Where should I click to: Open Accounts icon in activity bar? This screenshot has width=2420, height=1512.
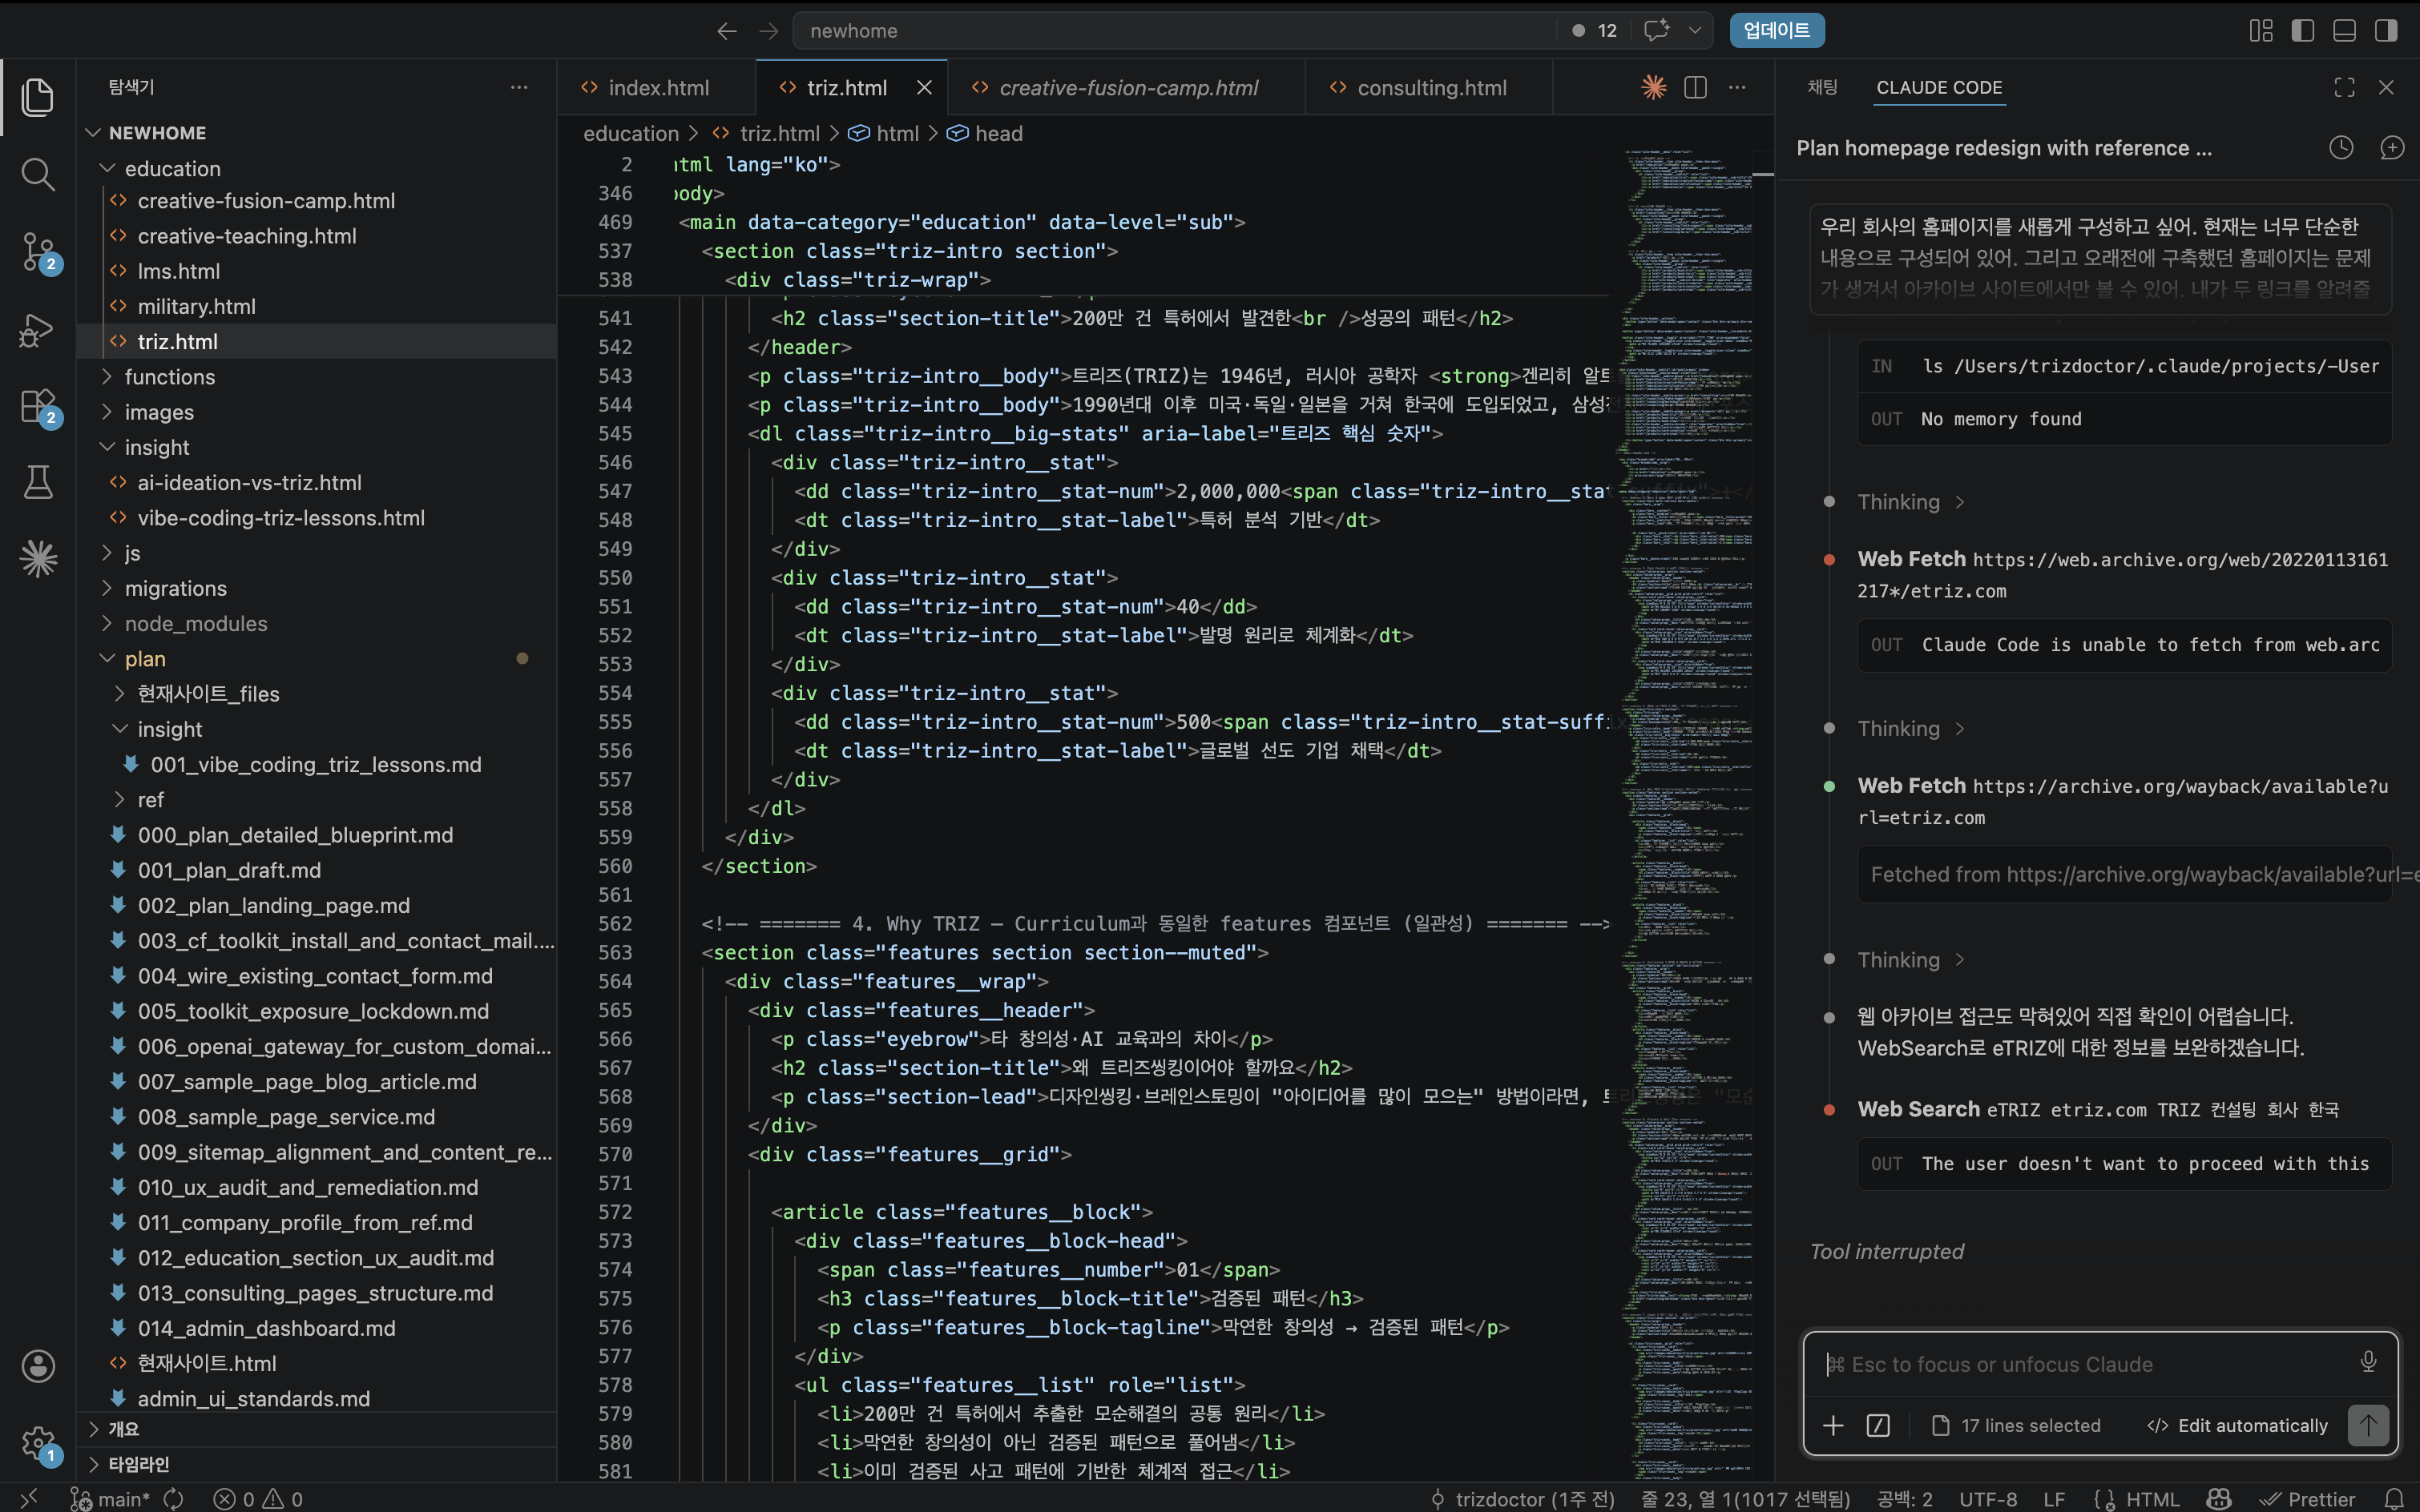click(x=38, y=1366)
